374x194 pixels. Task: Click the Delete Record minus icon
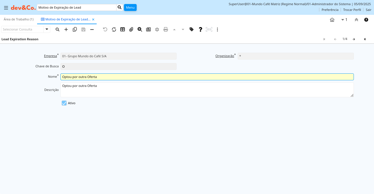tap(92, 29)
